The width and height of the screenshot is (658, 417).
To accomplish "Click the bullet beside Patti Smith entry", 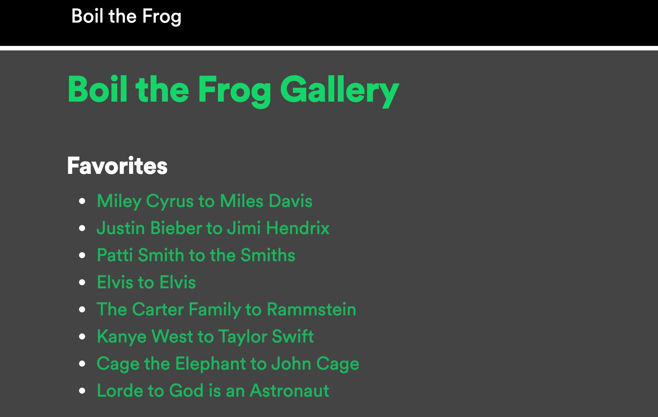I will tap(82, 256).
